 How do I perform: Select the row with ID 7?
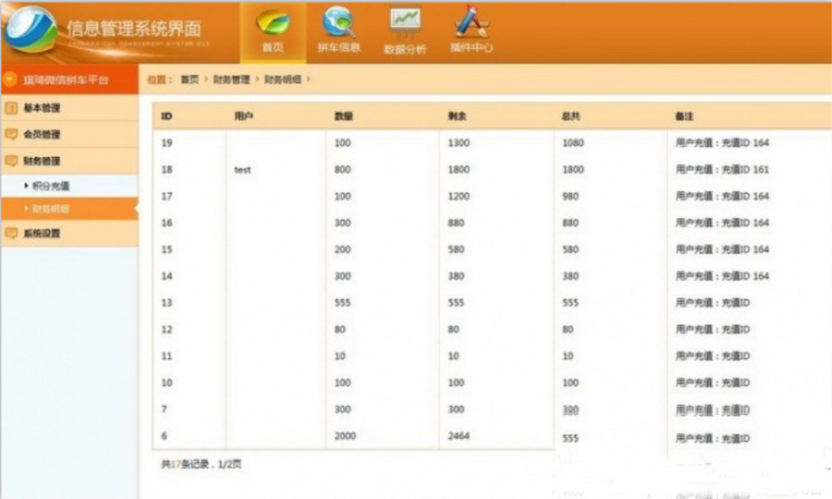coord(491,409)
